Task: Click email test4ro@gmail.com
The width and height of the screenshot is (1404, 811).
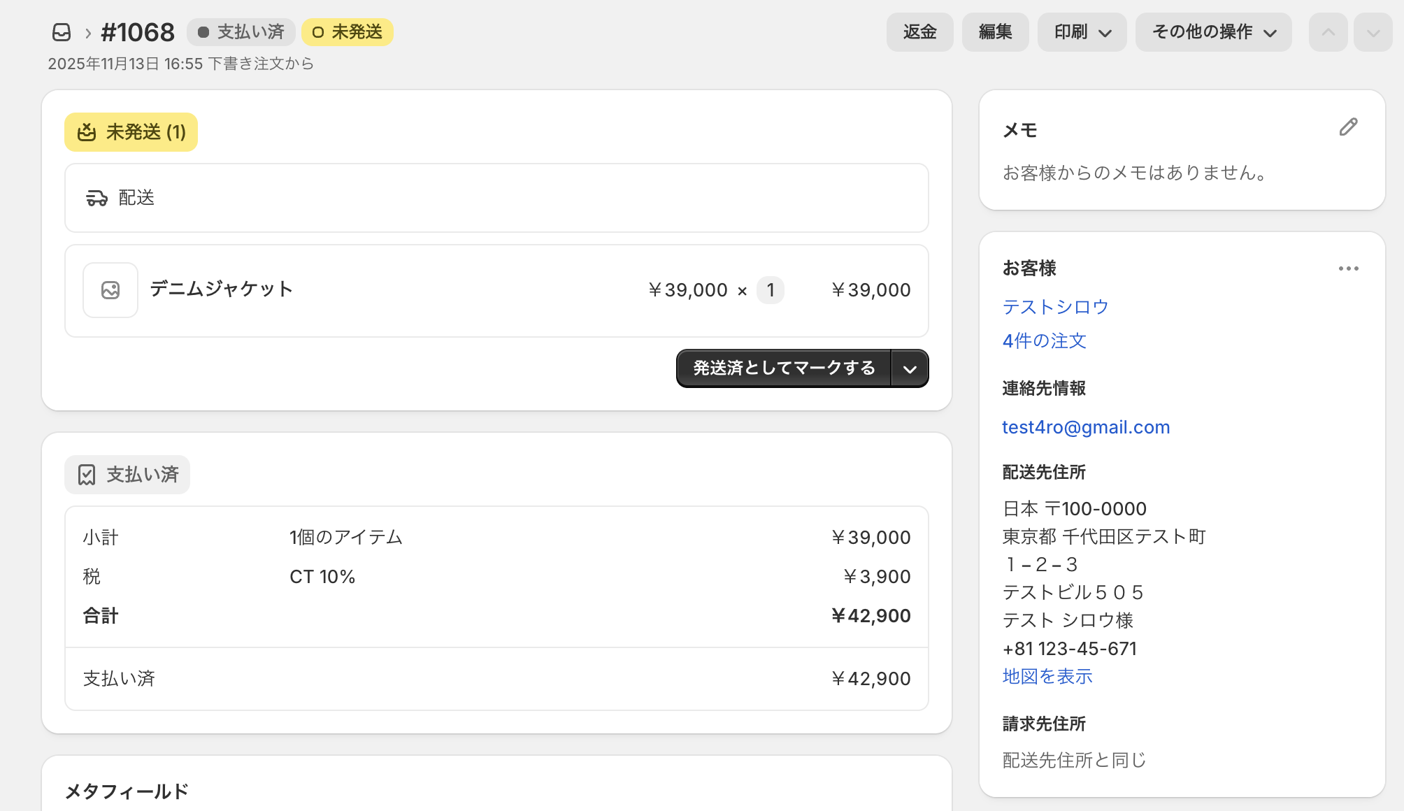Action: click(x=1085, y=427)
